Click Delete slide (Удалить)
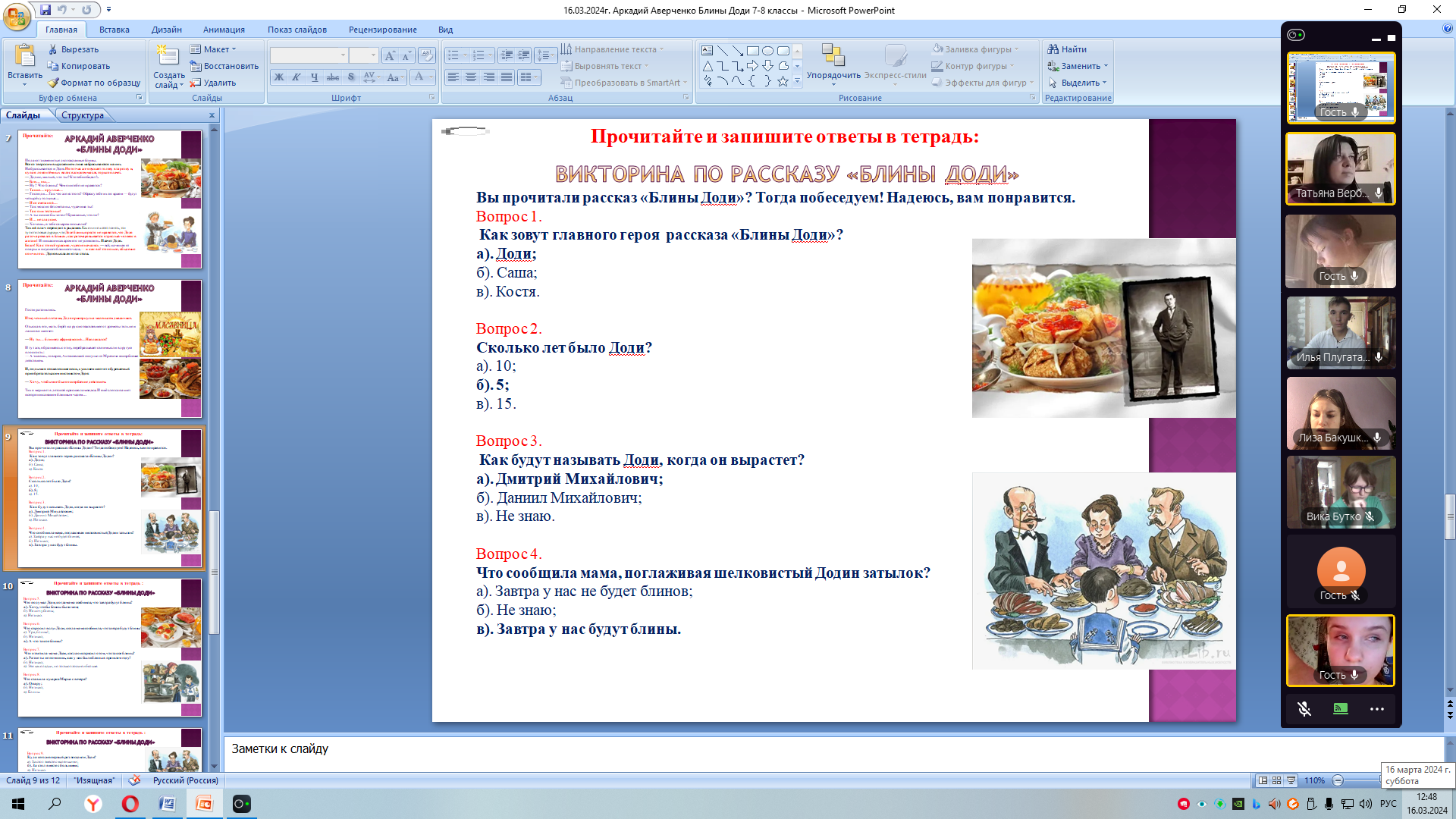The height and width of the screenshot is (819, 1456). (x=213, y=83)
